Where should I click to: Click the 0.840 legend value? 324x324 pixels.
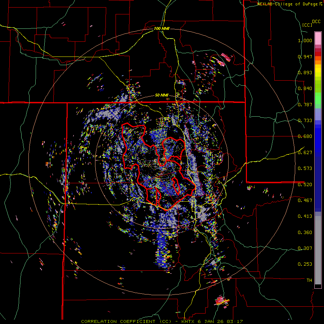[305, 89]
